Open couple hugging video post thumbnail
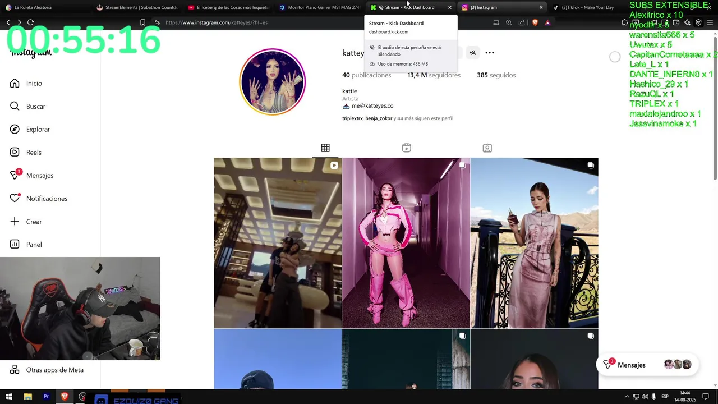The width and height of the screenshot is (718, 404). coord(278,243)
